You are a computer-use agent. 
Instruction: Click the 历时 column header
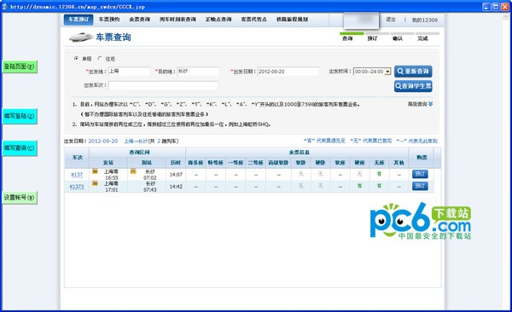tap(176, 163)
